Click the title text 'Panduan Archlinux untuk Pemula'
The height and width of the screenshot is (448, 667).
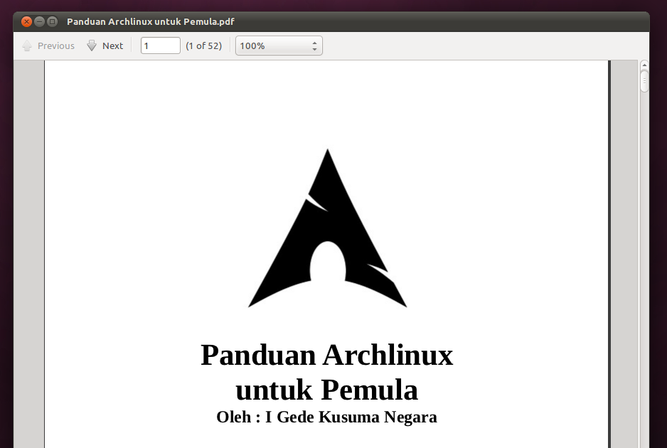click(x=327, y=371)
